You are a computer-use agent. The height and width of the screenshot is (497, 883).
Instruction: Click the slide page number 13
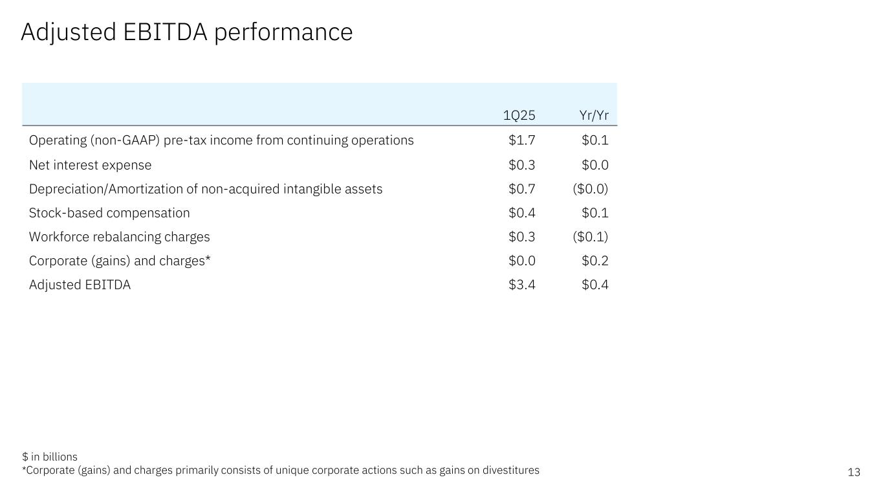(x=854, y=472)
